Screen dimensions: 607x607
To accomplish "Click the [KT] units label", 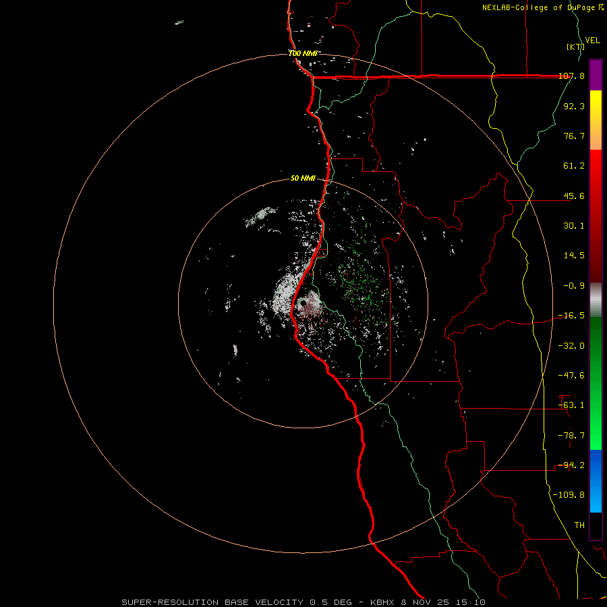I will 575,47.
